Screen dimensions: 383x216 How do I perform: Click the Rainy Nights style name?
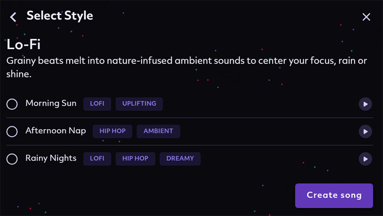(51, 159)
